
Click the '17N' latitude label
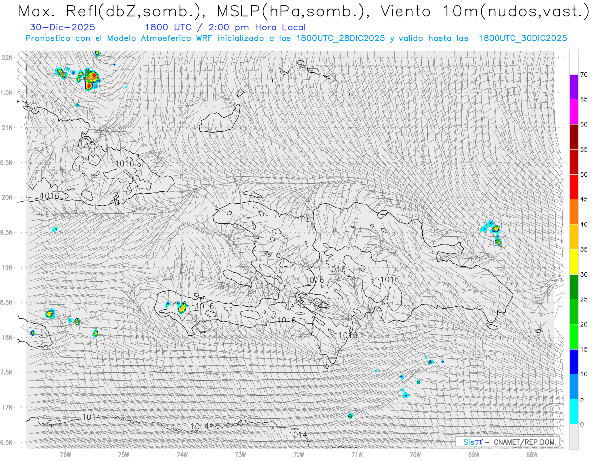click(8, 408)
